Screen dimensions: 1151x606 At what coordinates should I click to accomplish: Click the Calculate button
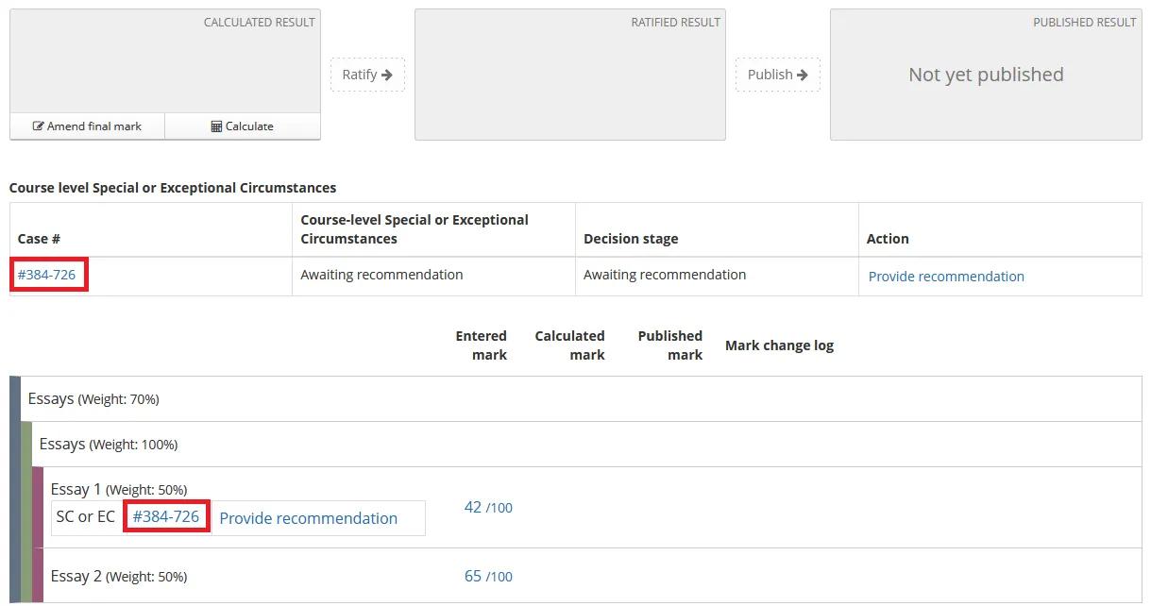click(243, 126)
